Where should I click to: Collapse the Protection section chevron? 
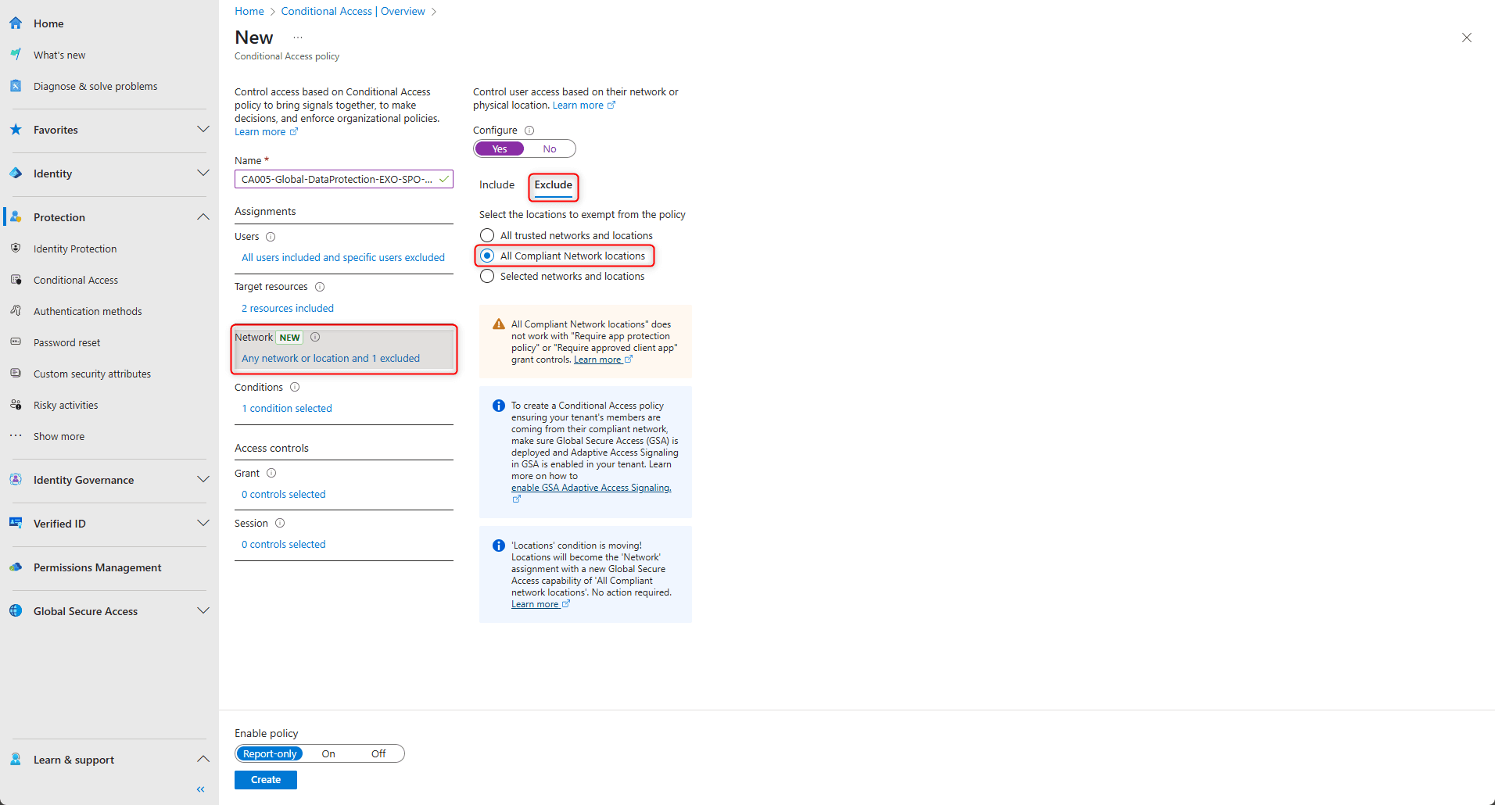pos(203,216)
